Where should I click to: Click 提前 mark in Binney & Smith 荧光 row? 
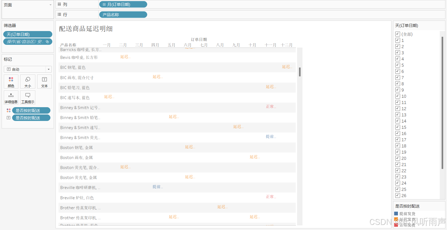(271, 137)
